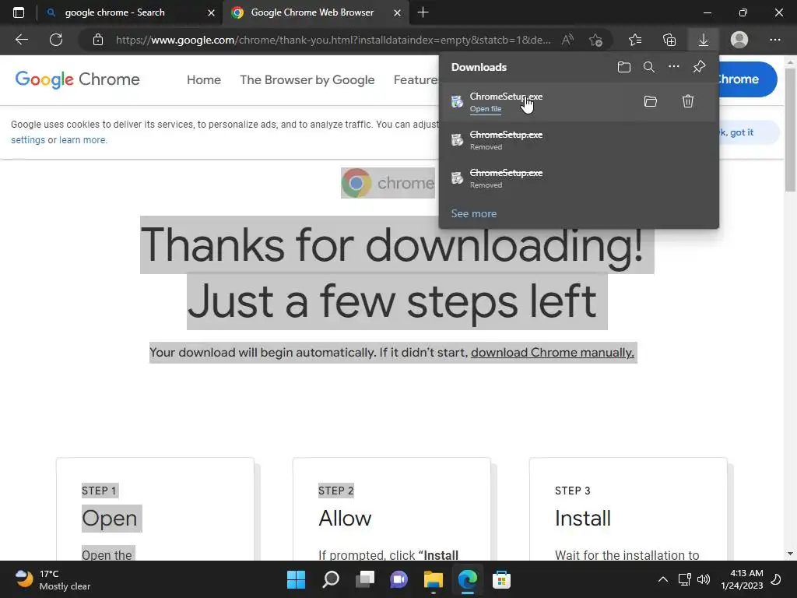Open Teams Chat on taskbar
797x598 pixels.
click(x=399, y=579)
